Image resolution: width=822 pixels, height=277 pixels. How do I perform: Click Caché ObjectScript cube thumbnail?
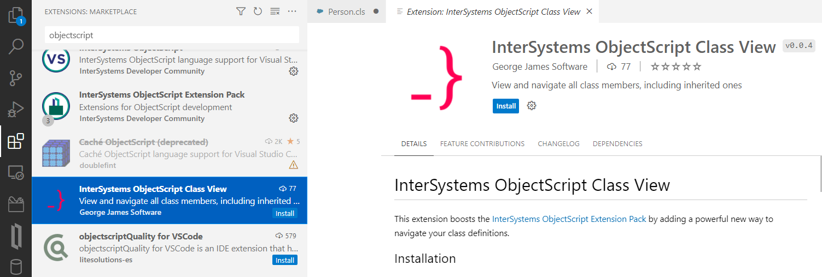click(56, 153)
